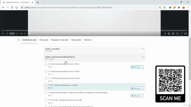191x107 pixels.
Task: Search course content with magnifier icon
Action: click(x=19, y=40)
